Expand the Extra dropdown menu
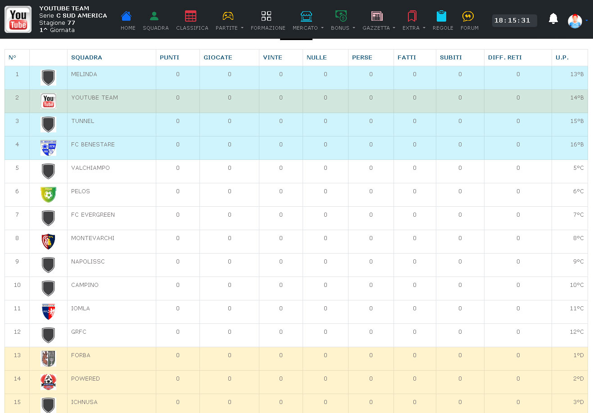The width and height of the screenshot is (593, 413). coord(424,28)
